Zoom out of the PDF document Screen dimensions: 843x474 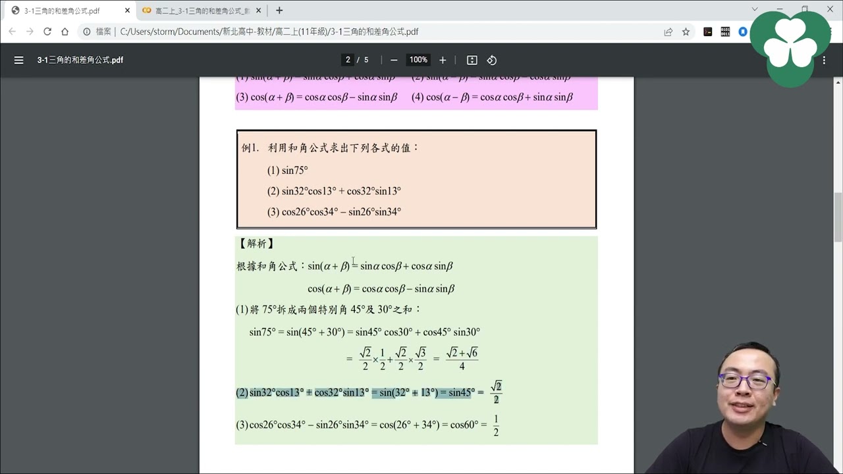(x=394, y=60)
